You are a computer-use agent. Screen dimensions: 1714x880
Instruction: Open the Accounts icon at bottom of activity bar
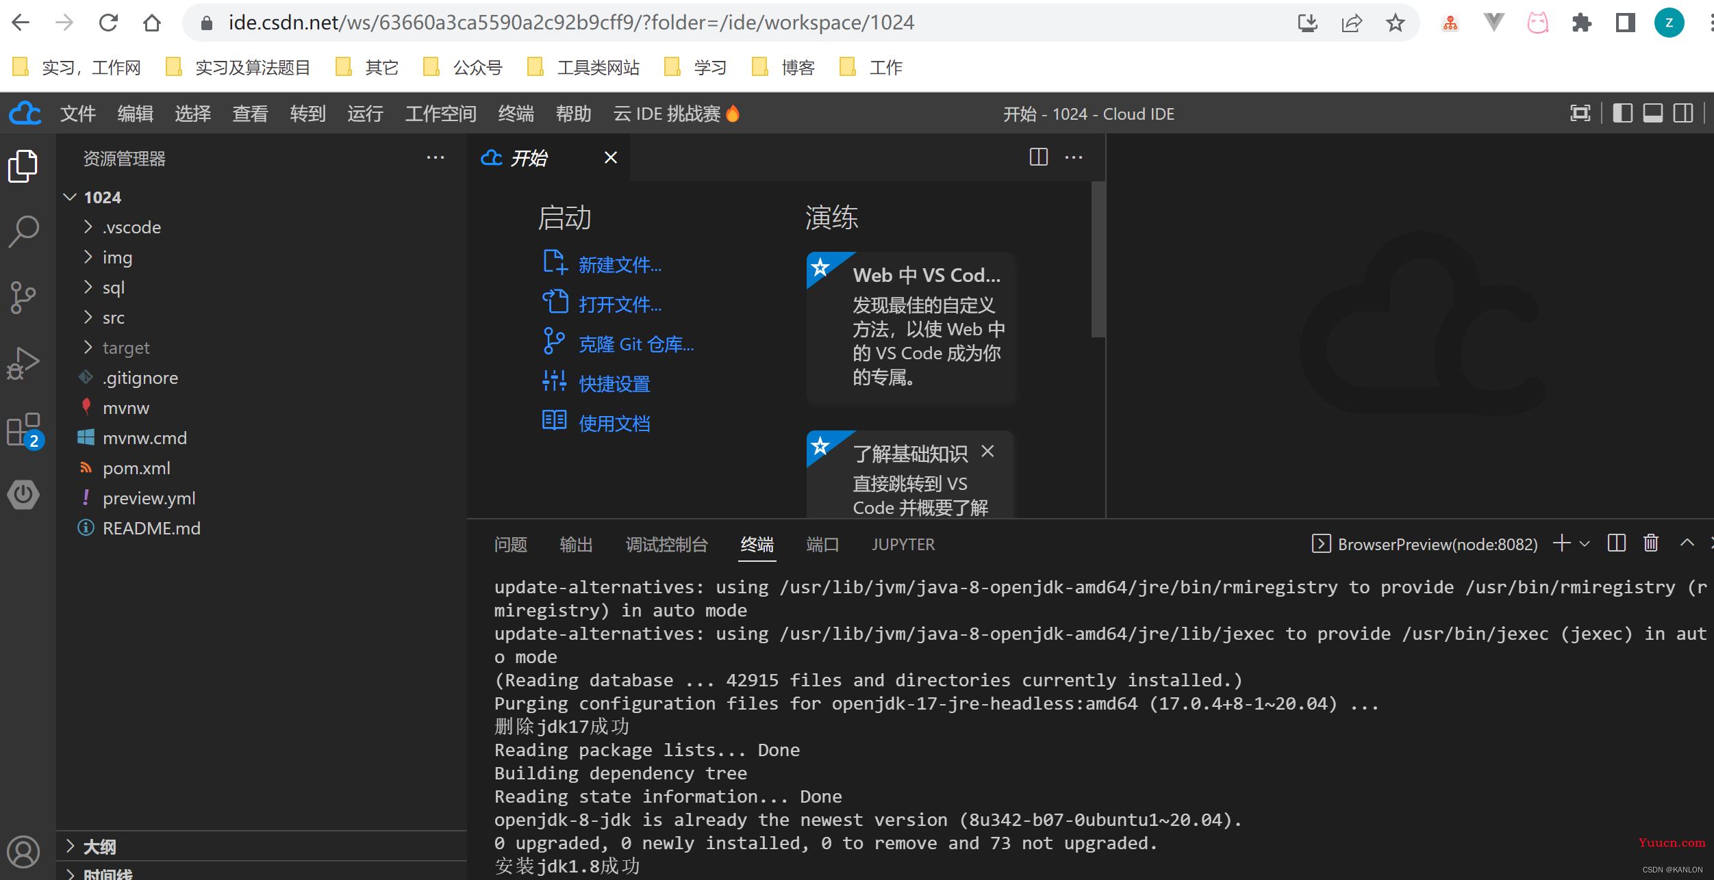point(23,851)
